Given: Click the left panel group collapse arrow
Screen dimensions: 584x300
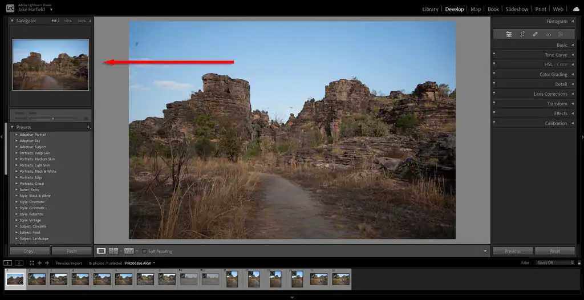Looking at the screenshot, I should pos(2,137).
